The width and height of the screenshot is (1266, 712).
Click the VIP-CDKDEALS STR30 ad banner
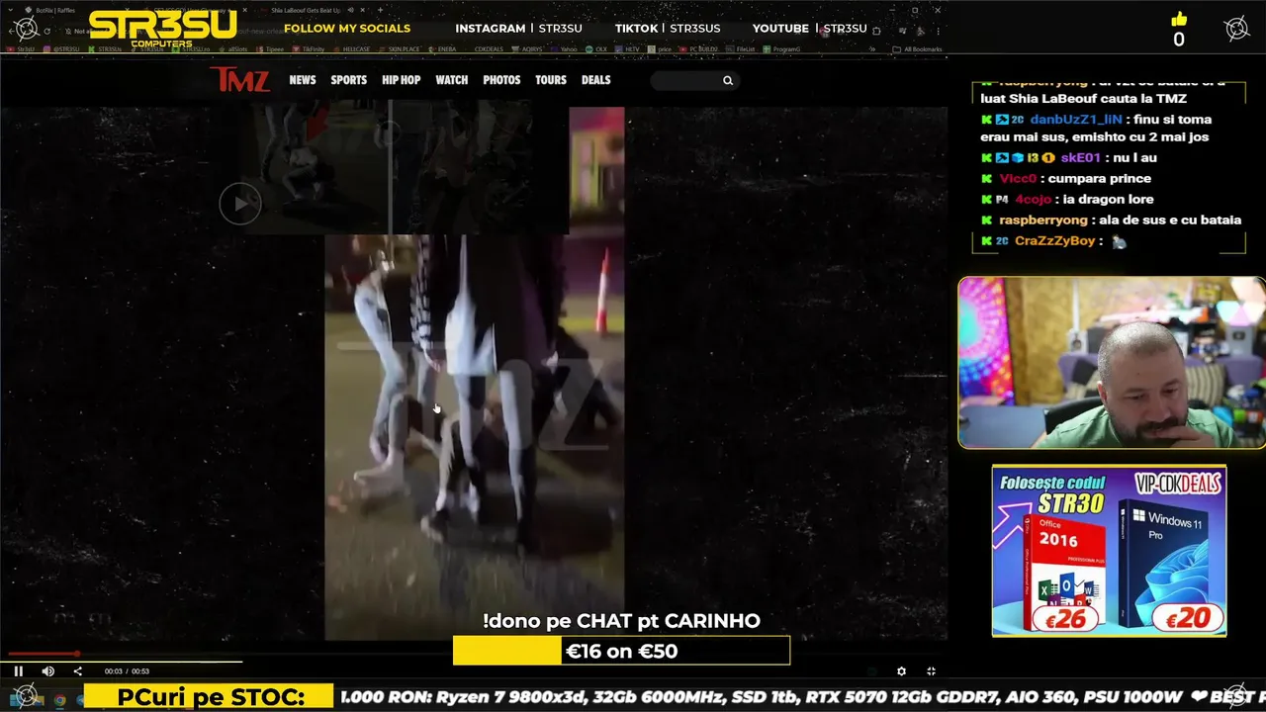pos(1109,551)
